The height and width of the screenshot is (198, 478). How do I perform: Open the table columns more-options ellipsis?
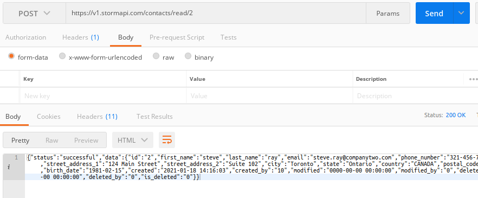473,79
